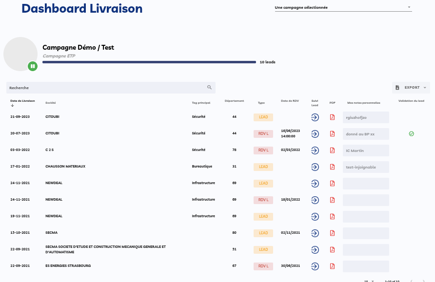Click RDV L badge for ES ENERGIES STRASBOURG
The image size is (435, 282).
click(x=263, y=266)
